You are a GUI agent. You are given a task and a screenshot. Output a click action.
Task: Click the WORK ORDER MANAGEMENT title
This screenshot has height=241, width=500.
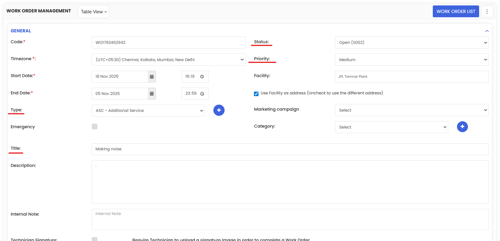[39, 11]
